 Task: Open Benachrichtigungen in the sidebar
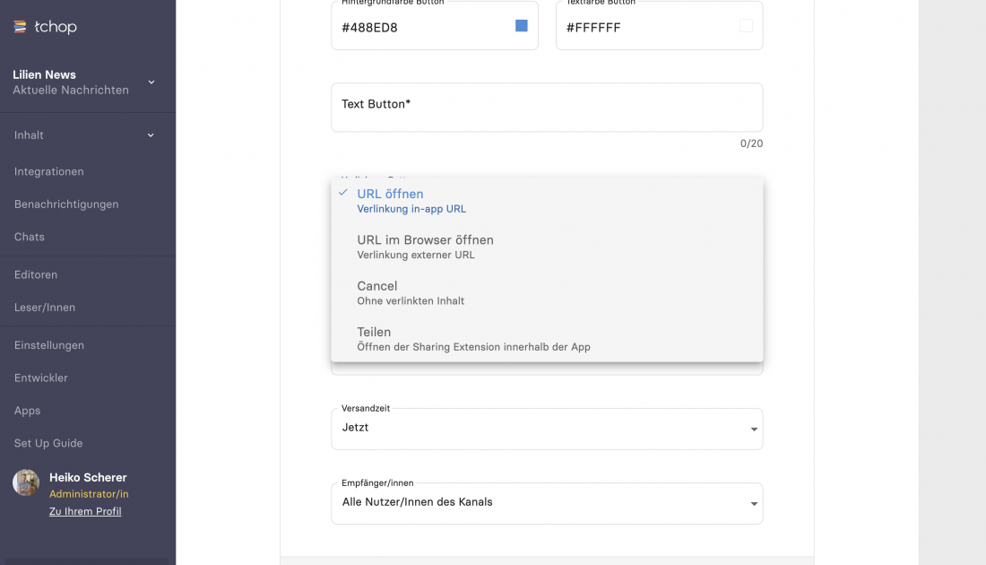66,204
